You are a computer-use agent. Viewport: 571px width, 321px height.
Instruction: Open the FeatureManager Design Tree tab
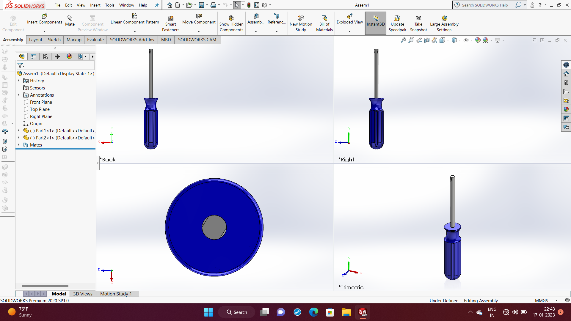(22, 56)
